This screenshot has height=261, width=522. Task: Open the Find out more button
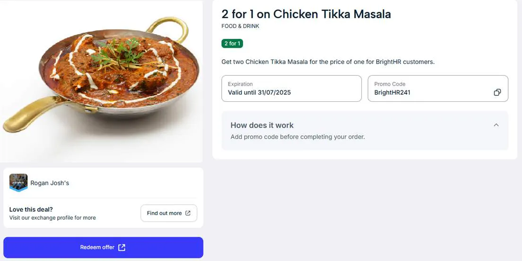(x=168, y=213)
